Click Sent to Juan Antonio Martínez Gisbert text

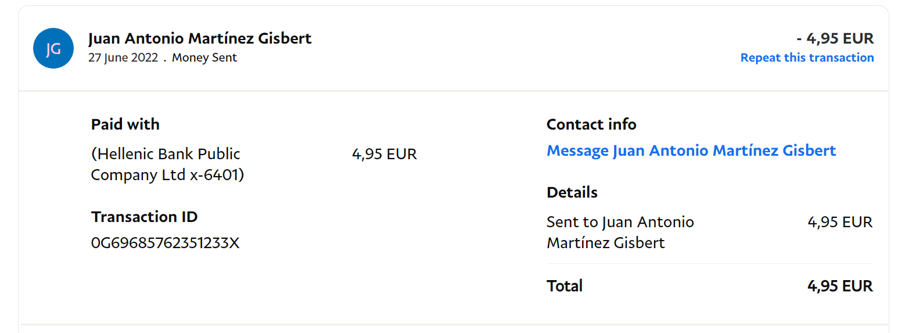[620, 232]
